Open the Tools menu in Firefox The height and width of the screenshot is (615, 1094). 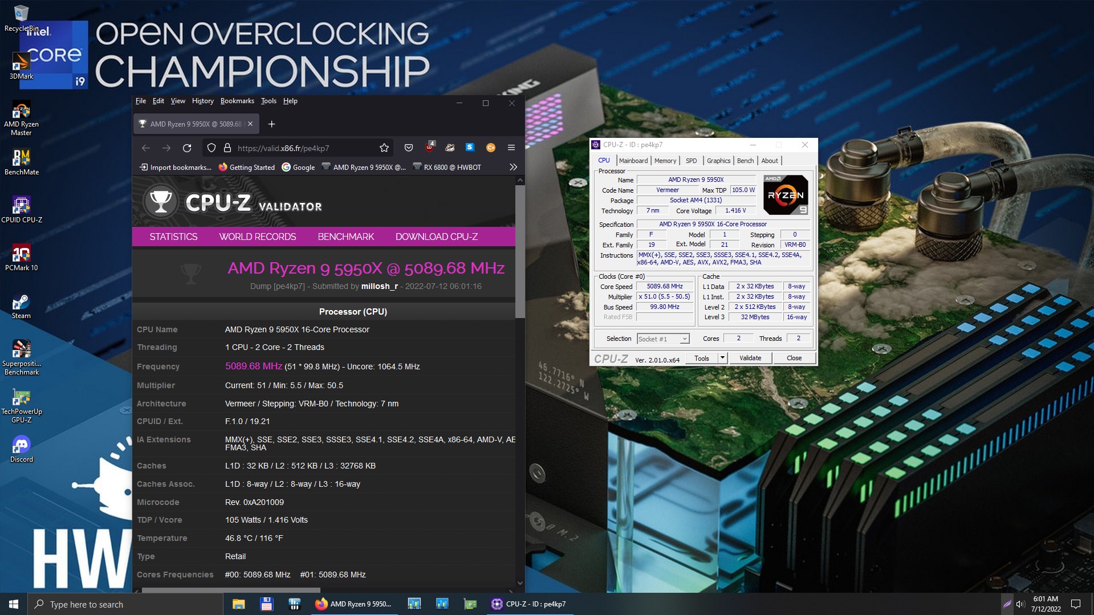[269, 101]
